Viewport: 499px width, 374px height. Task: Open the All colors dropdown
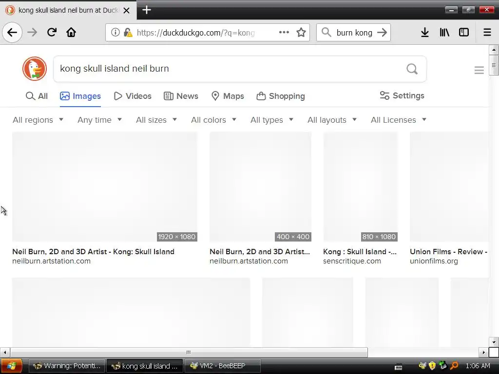click(x=213, y=120)
